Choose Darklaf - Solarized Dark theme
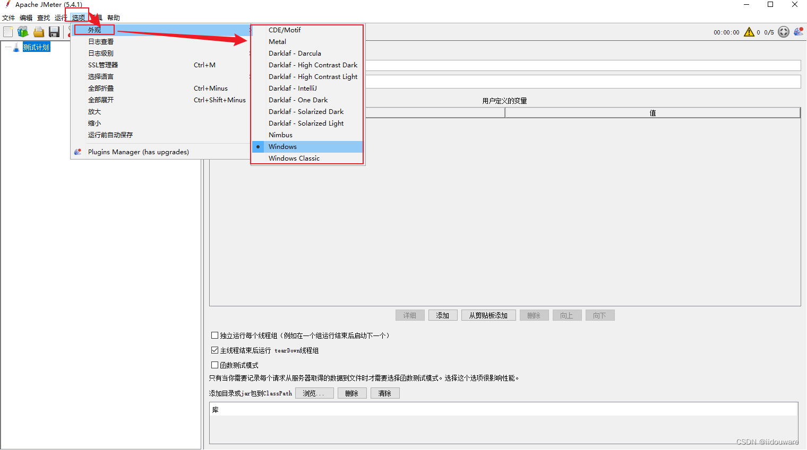Screen dimensions: 807x450 (x=307, y=111)
